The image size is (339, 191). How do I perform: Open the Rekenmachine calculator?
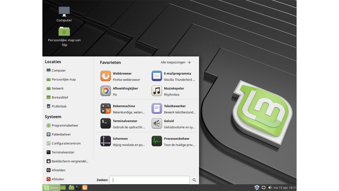point(122,109)
